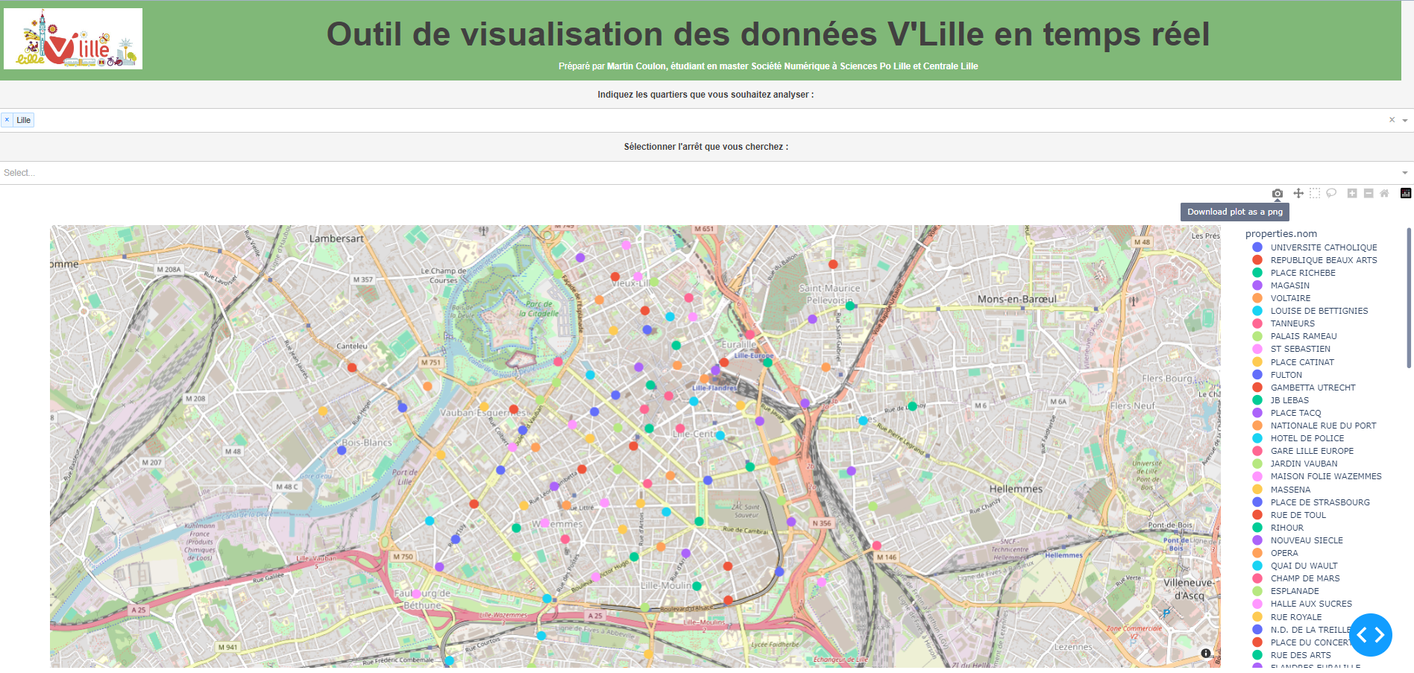Expand the quartiers dropdown arrow
Viewport: 1414px width, 673px height.
(1405, 121)
